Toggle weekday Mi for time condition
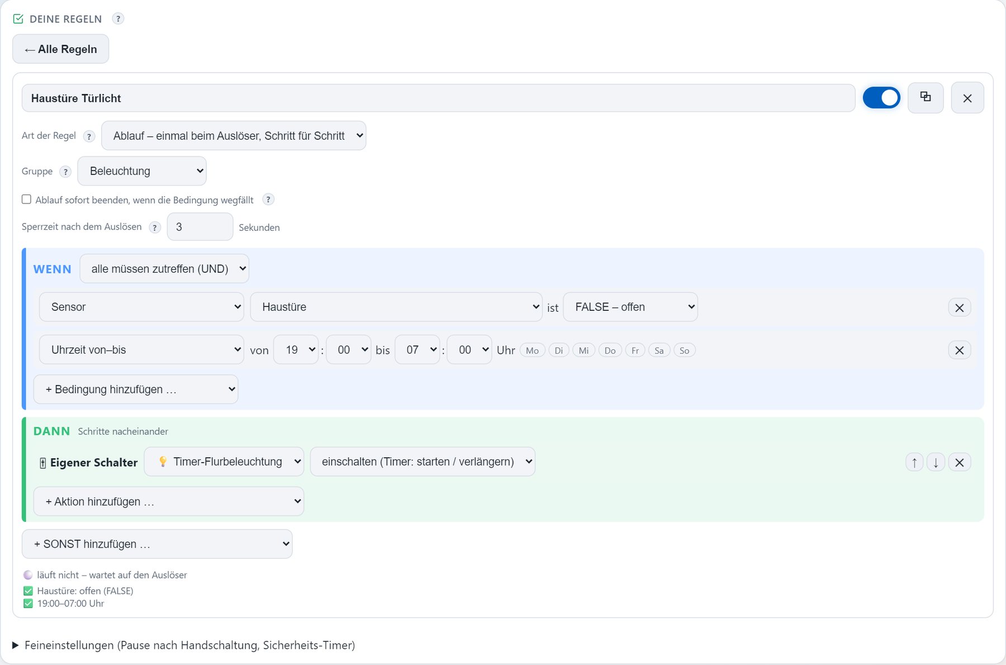This screenshot has width=1006, height=665. pos(583,350)
